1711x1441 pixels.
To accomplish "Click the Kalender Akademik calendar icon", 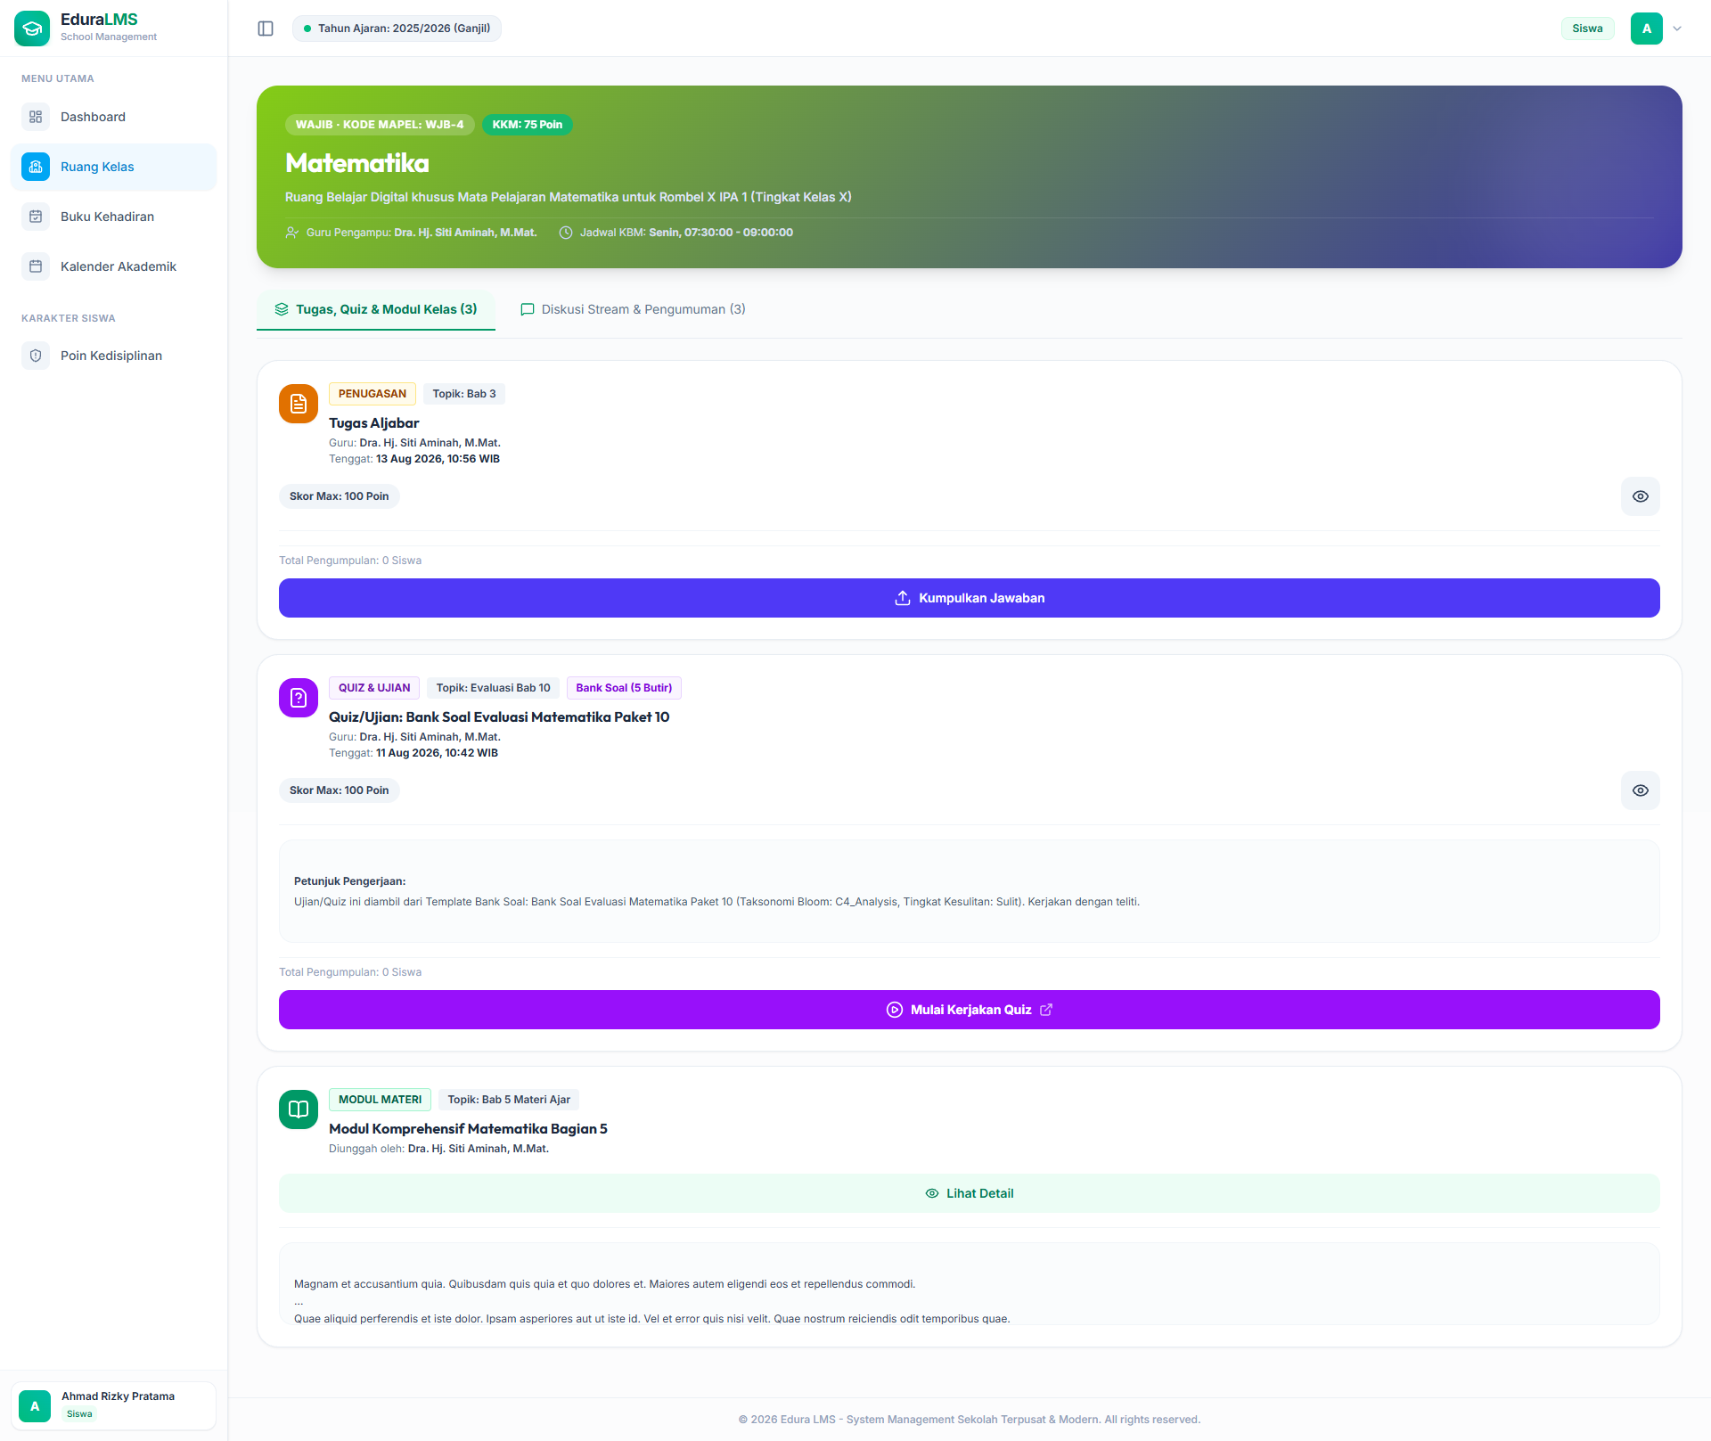I will coord(36,266).
